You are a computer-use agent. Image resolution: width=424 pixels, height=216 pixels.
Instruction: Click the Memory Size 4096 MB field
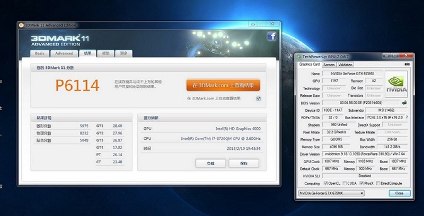click(x=336, y=147)
